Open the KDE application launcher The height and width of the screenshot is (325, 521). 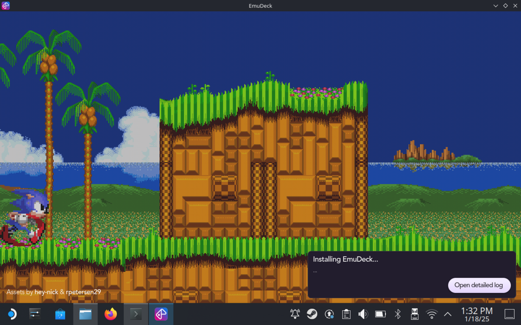coord(12,314)
